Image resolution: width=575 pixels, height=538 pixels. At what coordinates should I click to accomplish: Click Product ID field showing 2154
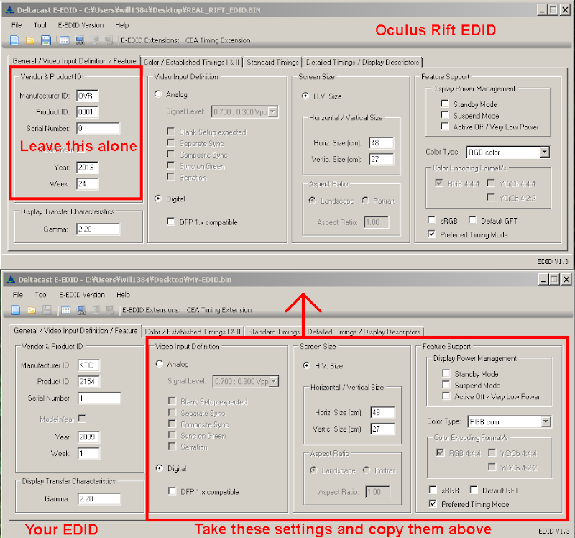88,382
